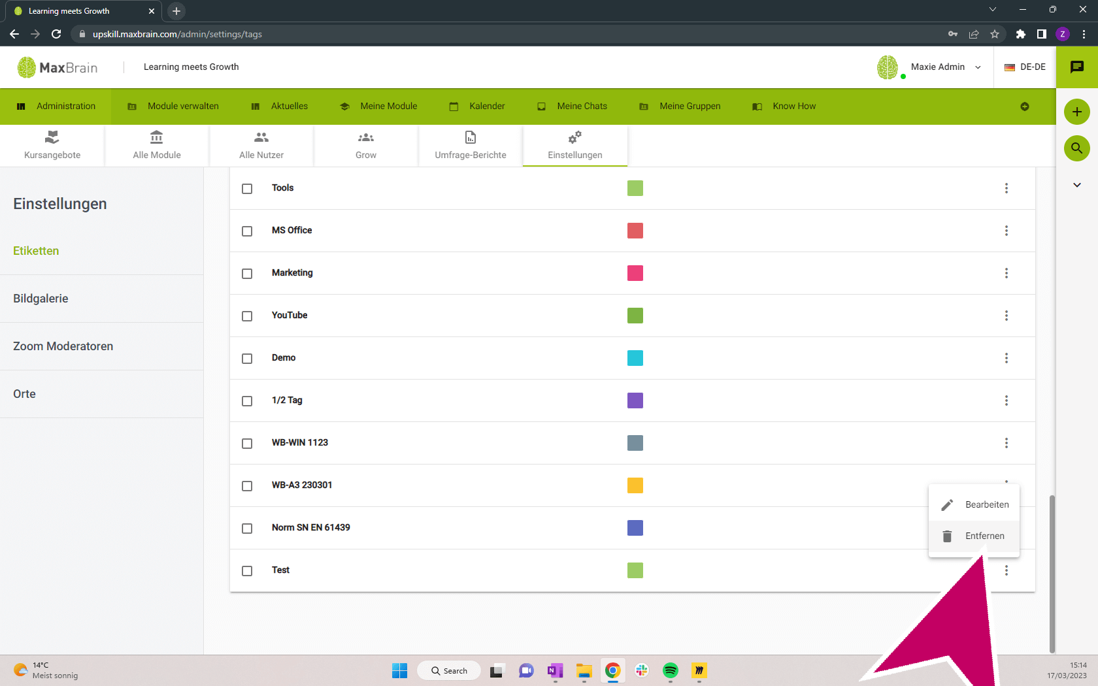Open browser tab search chevron
Viewport: 1098px width, 686px height.
pyautogui.click(x=992, y=10)
